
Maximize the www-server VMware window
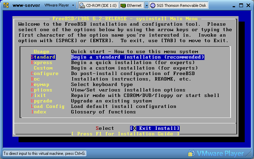[x=241, y=5]
